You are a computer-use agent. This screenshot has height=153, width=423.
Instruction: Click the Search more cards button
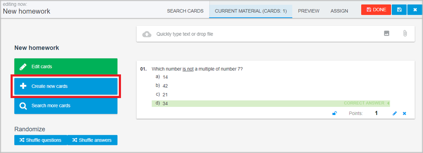(x=66, y=106)
